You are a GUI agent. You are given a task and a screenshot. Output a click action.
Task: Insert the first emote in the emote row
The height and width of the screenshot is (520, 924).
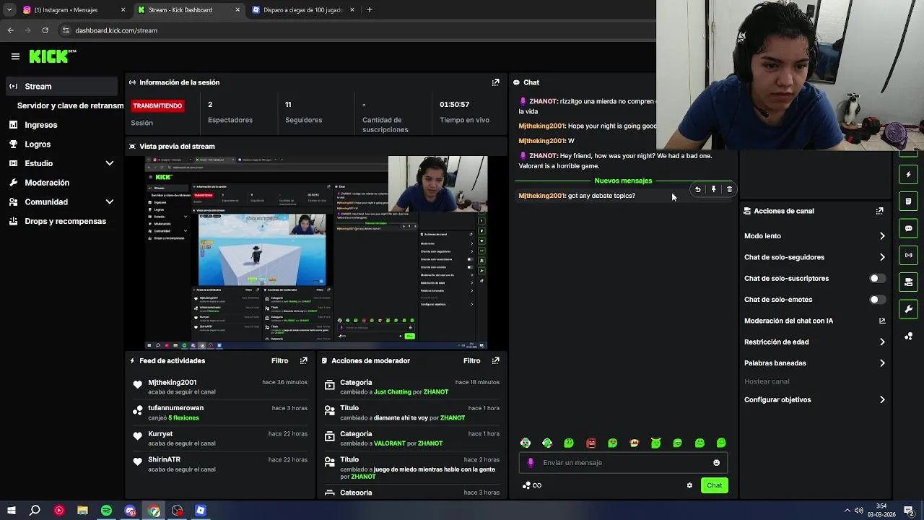point(525,443)
